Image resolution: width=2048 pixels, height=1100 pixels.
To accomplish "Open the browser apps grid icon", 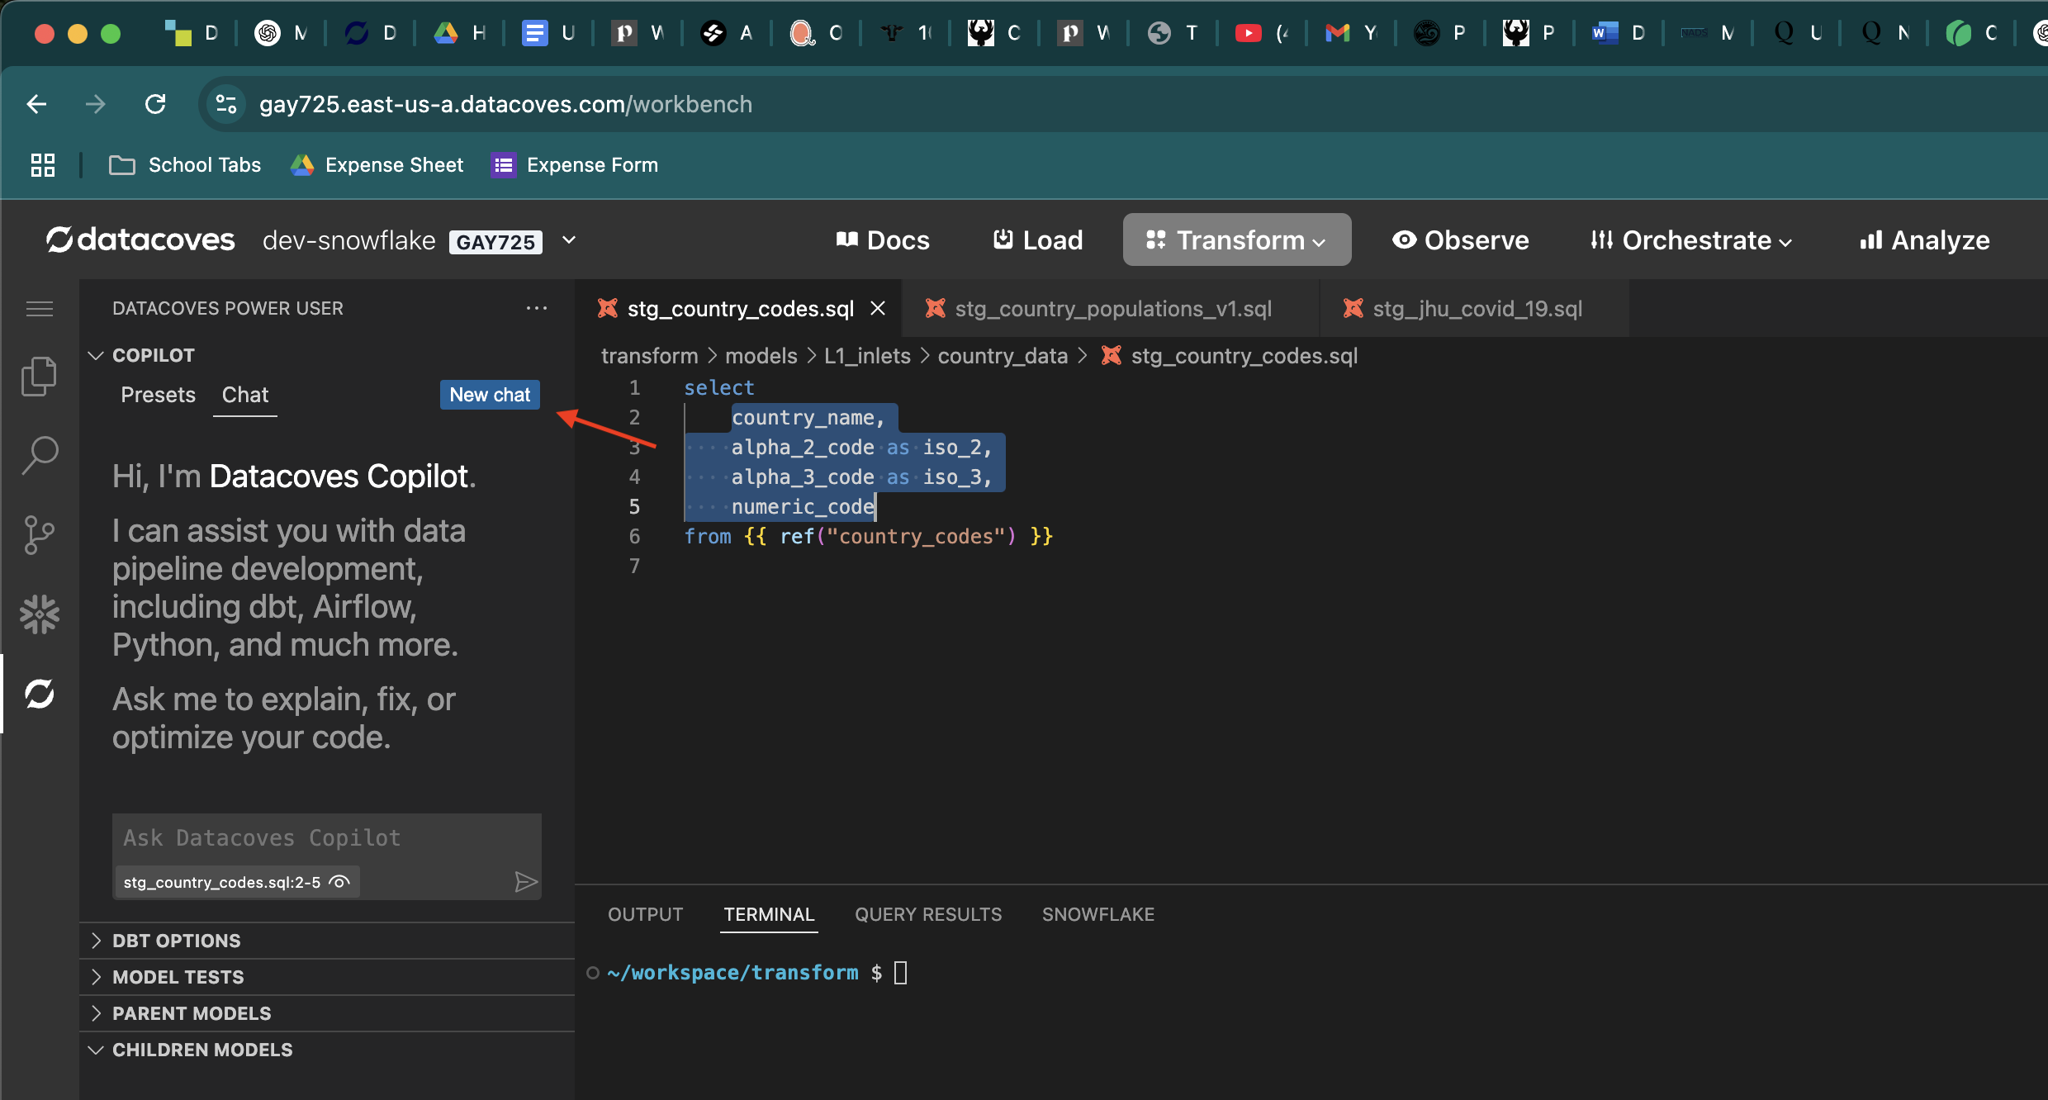I will click(x=42, y=165).
